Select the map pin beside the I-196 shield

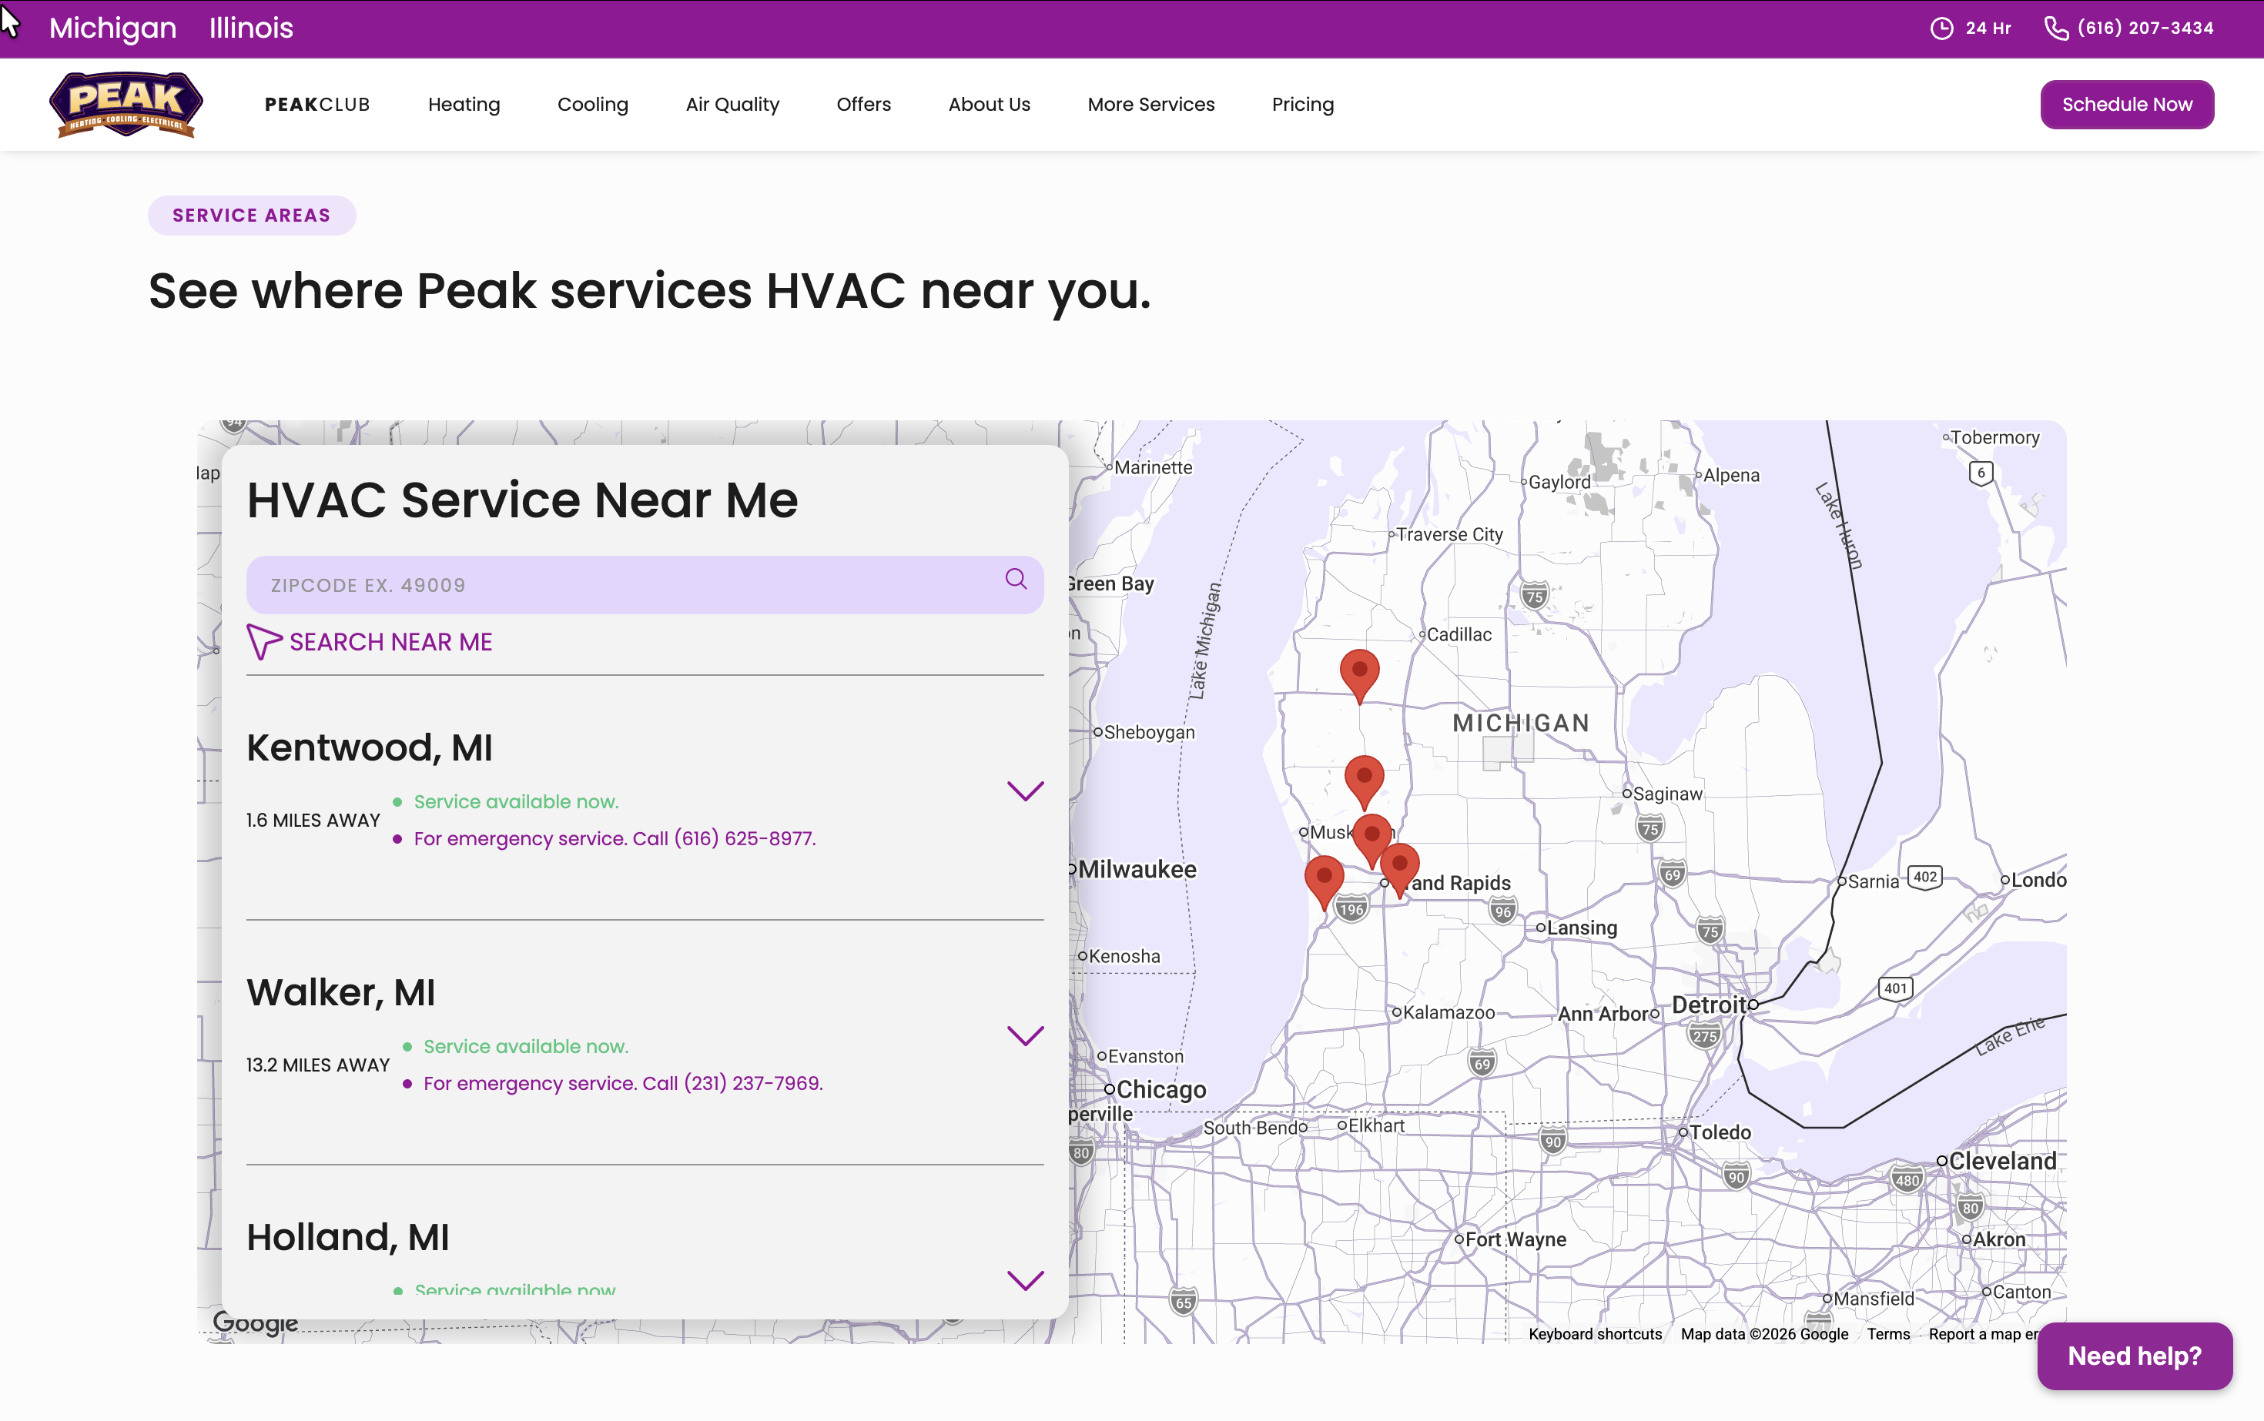(1325, 882)
